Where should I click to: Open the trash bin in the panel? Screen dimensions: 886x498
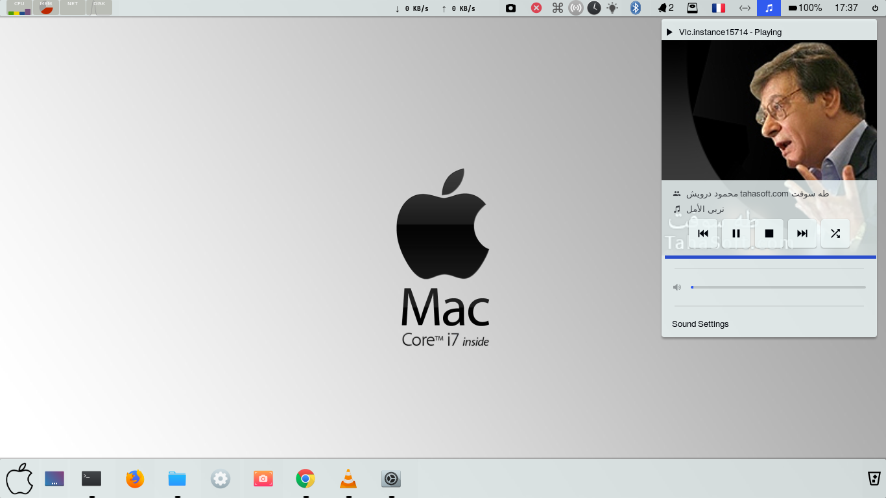click(874, 479)
